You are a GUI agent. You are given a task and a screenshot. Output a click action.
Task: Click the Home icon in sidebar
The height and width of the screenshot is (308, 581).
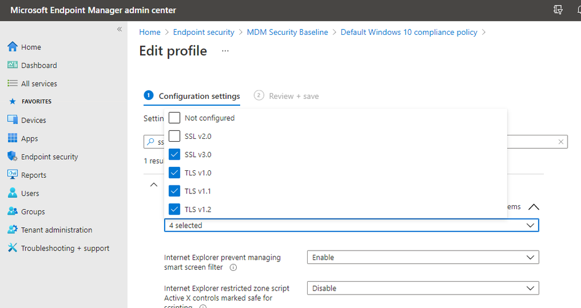(12, 47)
